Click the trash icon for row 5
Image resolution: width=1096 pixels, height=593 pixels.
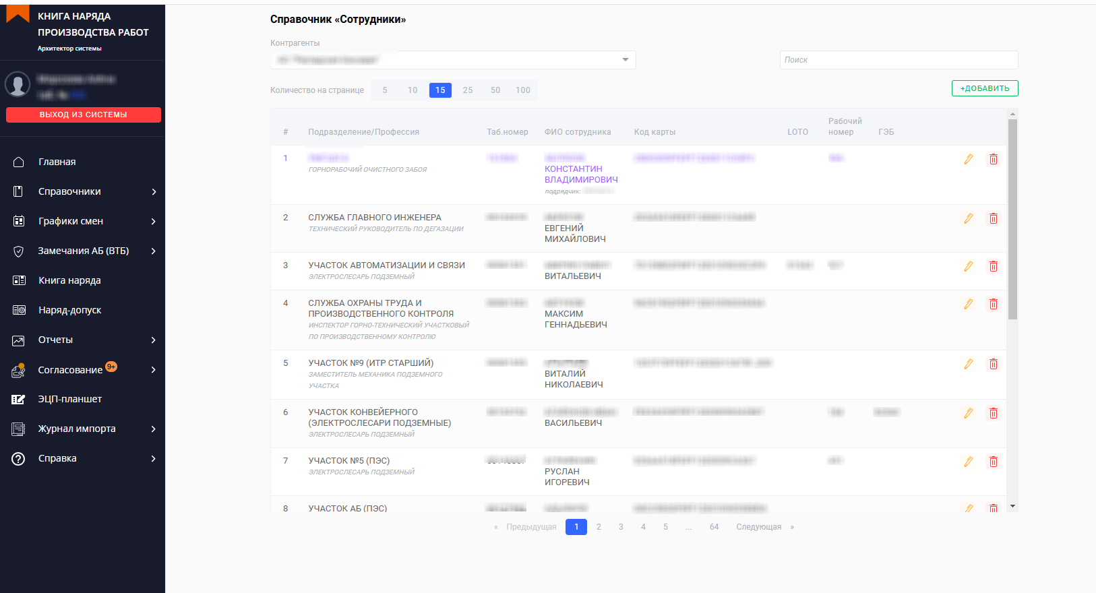tap(993, 365)
